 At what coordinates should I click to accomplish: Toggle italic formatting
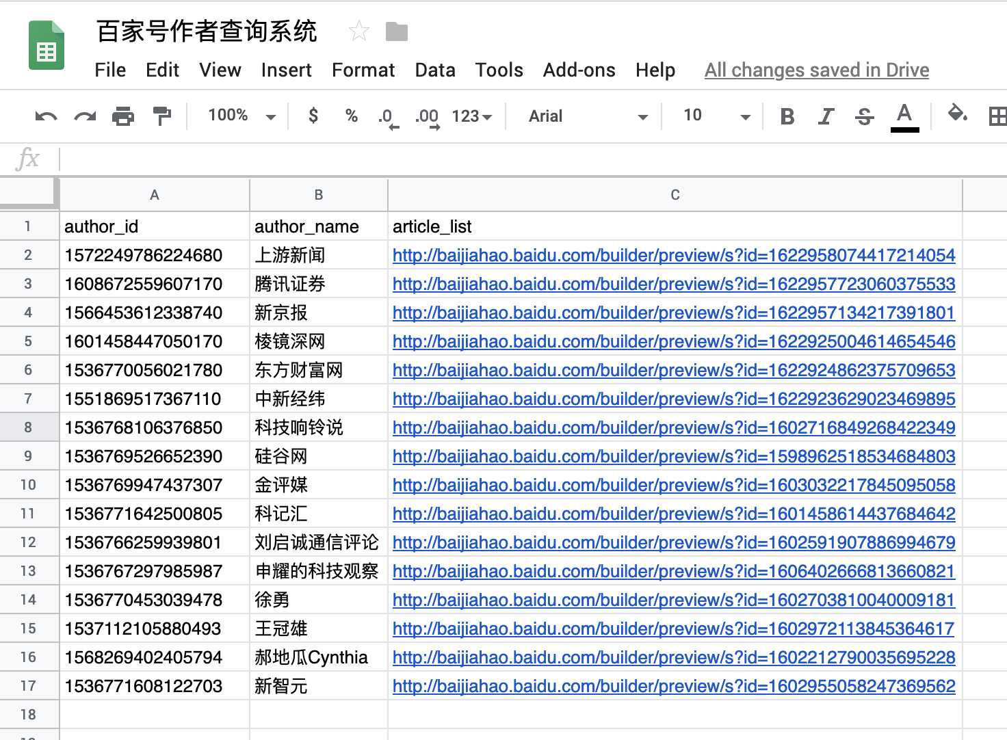coord(826,116)
